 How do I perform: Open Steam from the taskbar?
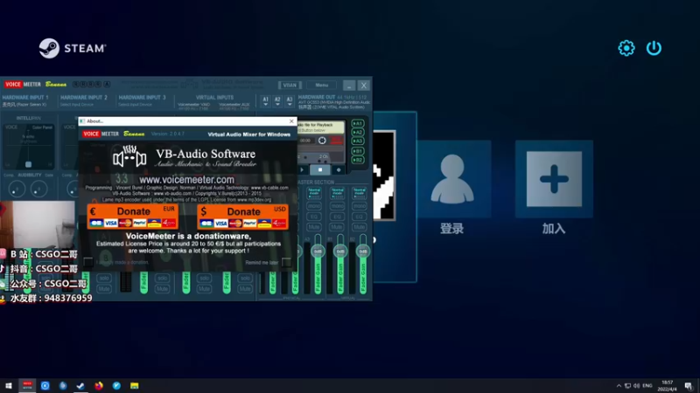click(x=80, y=386)
